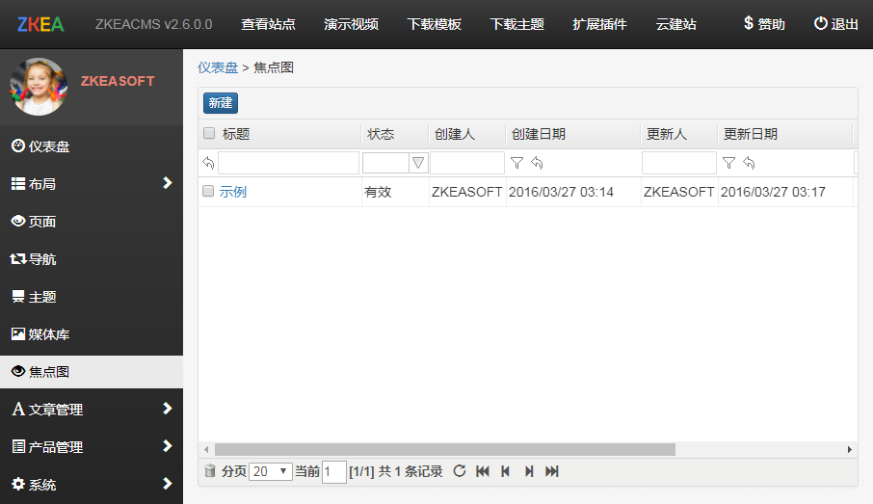Click the 赞助 sponsor text
The image size is (873, 504).
pyautogui.click(x=771, y=24)
